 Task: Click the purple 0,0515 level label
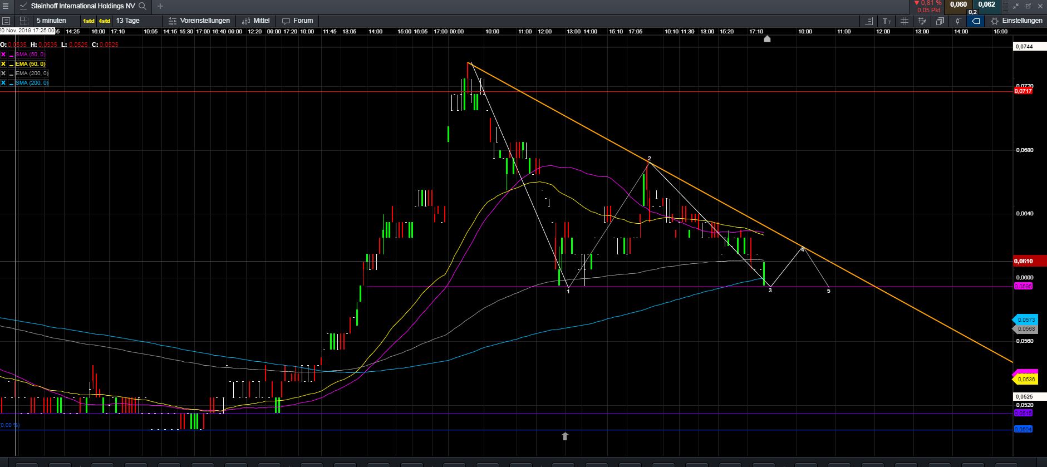pyautogui.click(x=1023, y=413)
